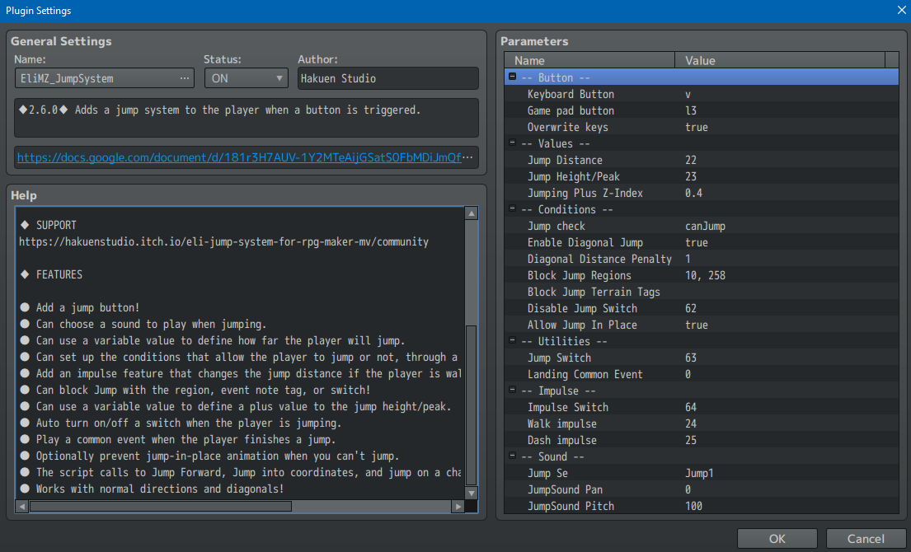The height and width of the screenshot is (552, 911).
Task: Click the value 0.4
Action: 693,193
